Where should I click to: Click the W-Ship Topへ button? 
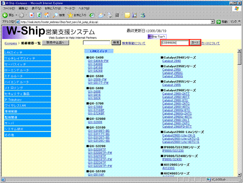(x=157, y=37)
